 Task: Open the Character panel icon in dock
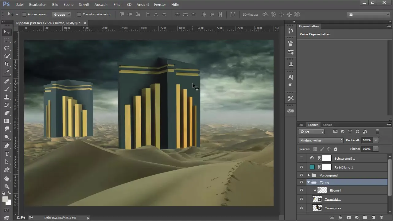[x=290, y=77]
